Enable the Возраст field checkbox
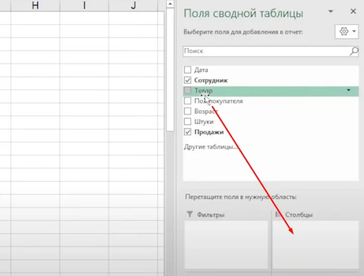This screenshot has width=364, height=276. [188, 111]
